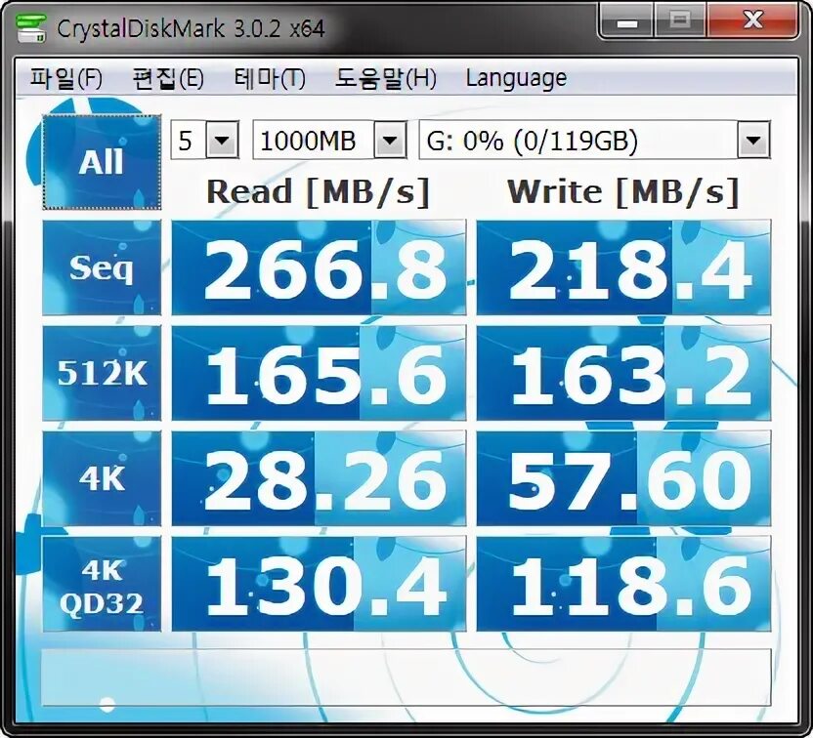Click the 512K read value 165.6
Viewport: 813px width, 738px height.
pos(319,373)
